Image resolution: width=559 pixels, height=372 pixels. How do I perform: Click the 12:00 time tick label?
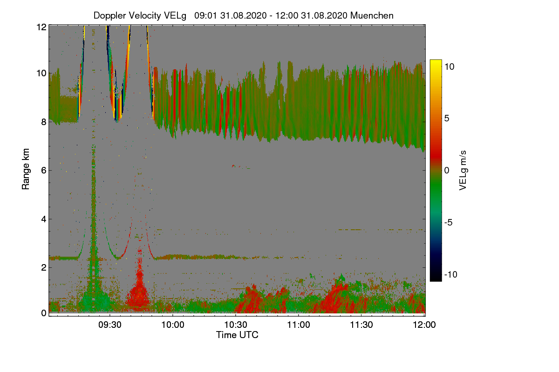(x=424, y=325)
